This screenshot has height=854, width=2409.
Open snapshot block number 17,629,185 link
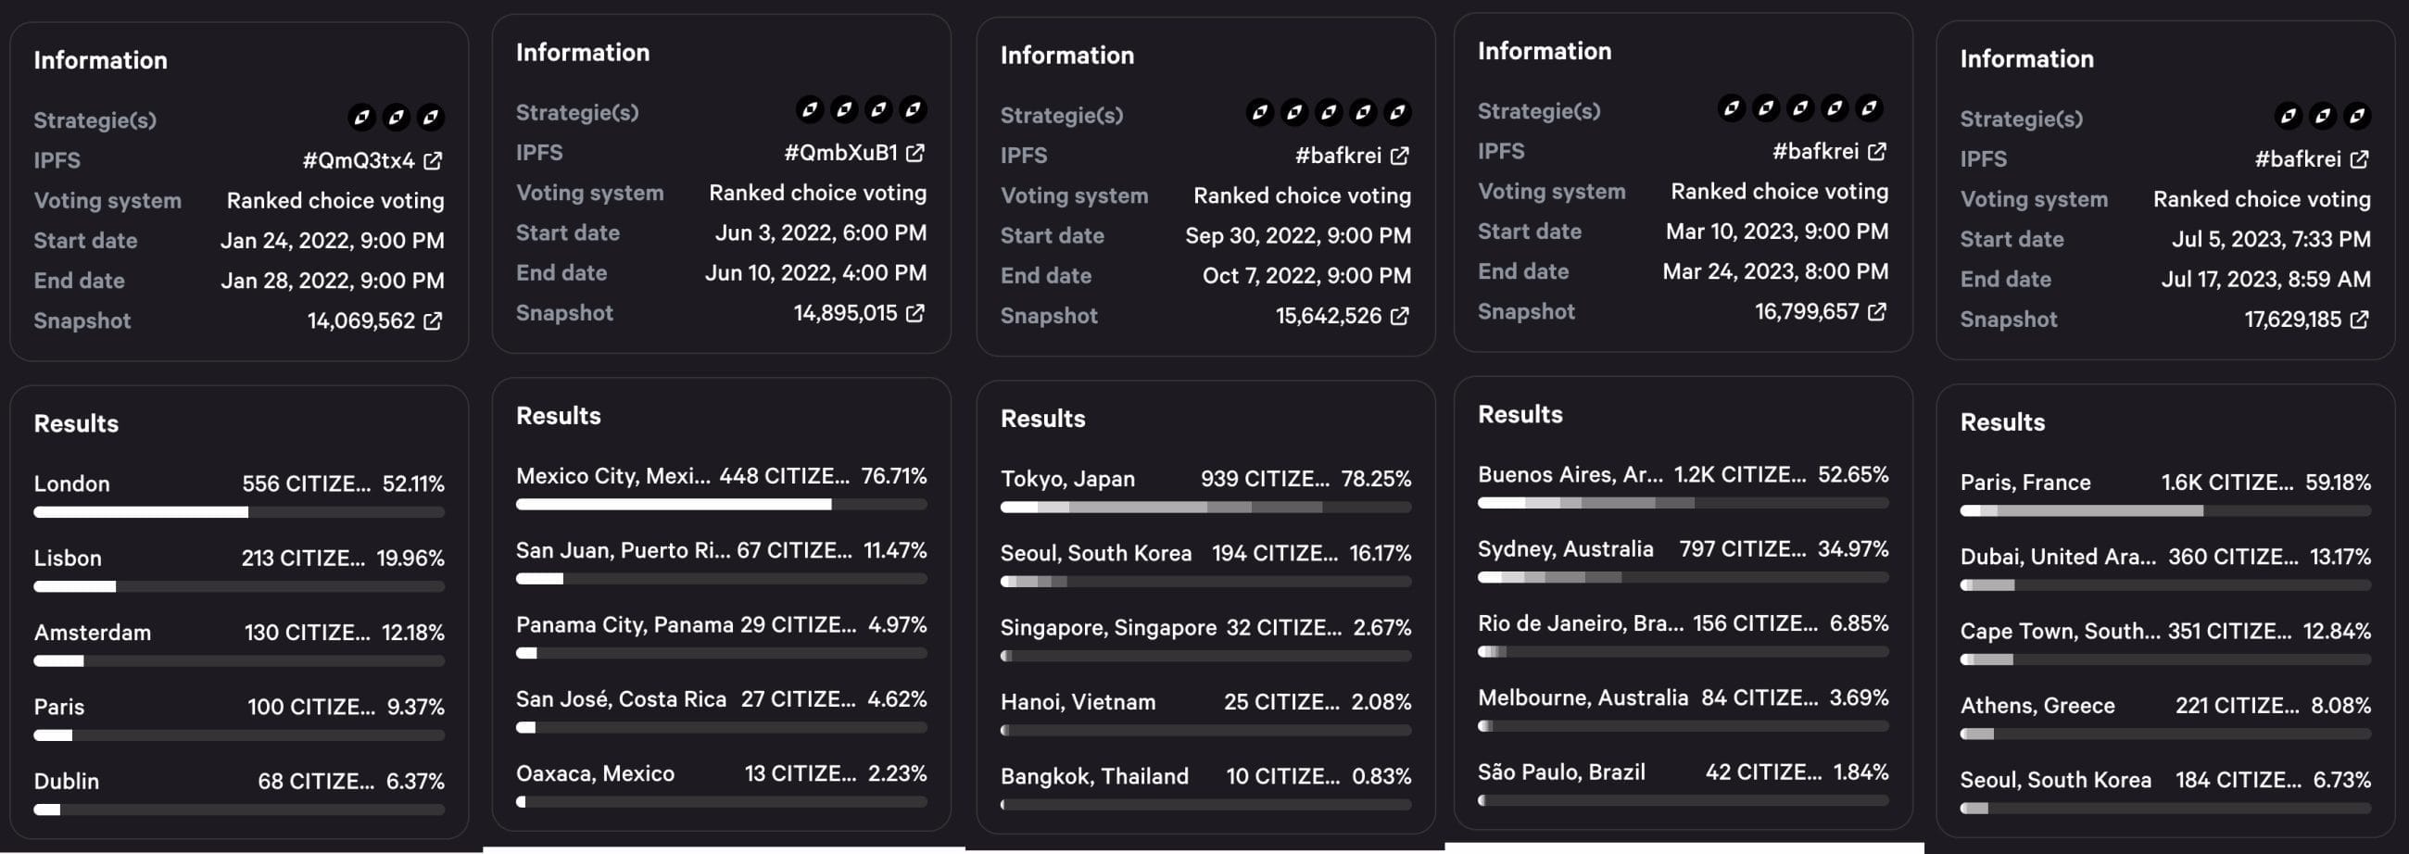point(2292,320)
